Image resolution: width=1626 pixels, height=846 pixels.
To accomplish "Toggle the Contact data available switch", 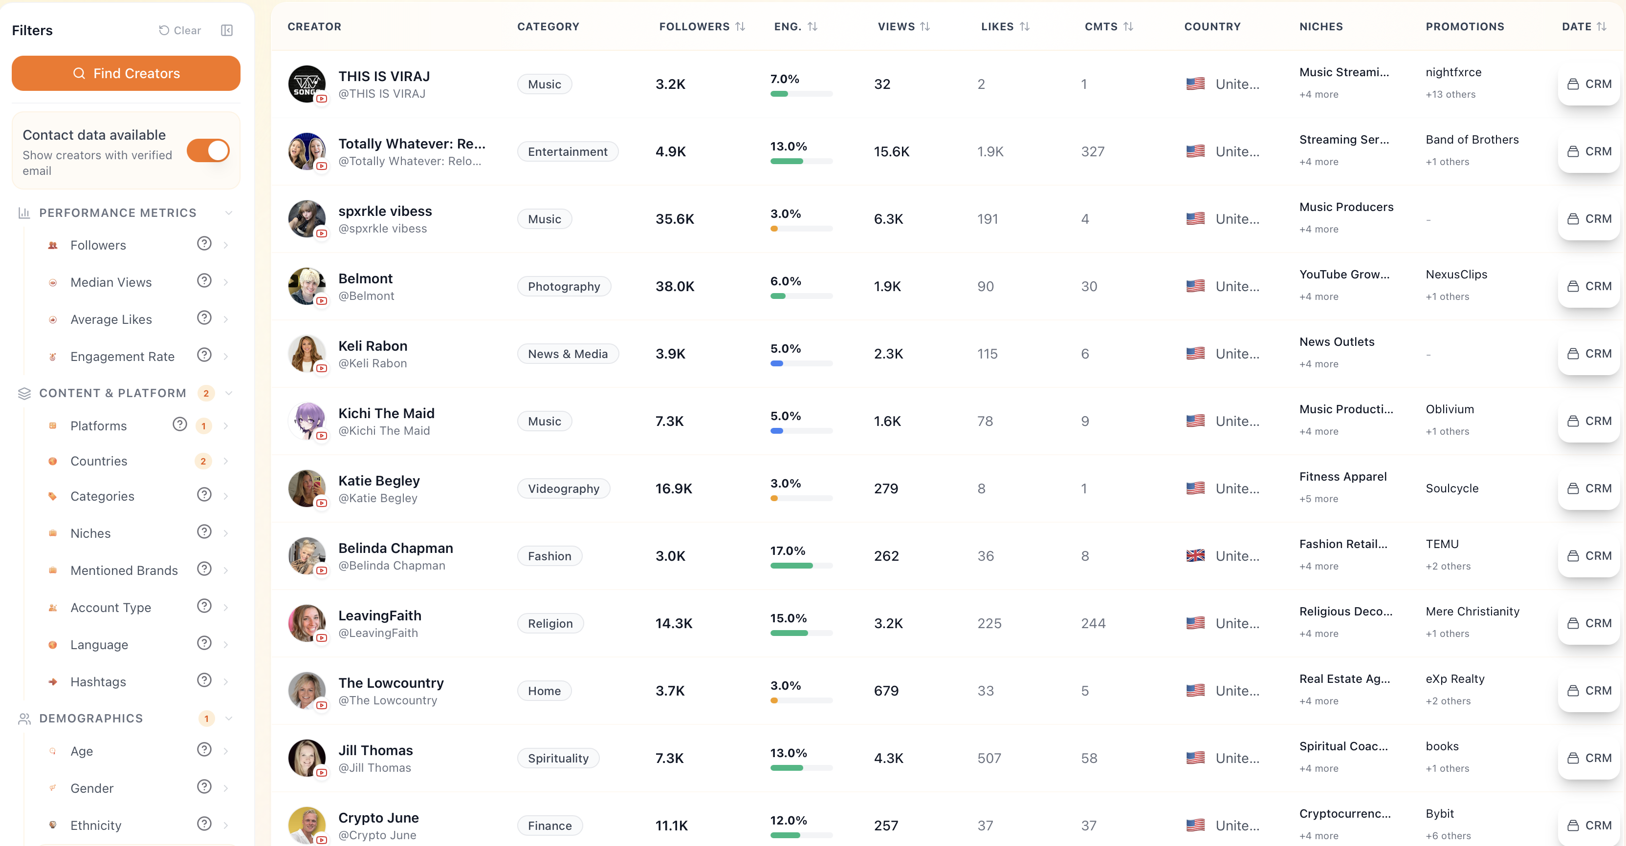I will tap(208, 150).
